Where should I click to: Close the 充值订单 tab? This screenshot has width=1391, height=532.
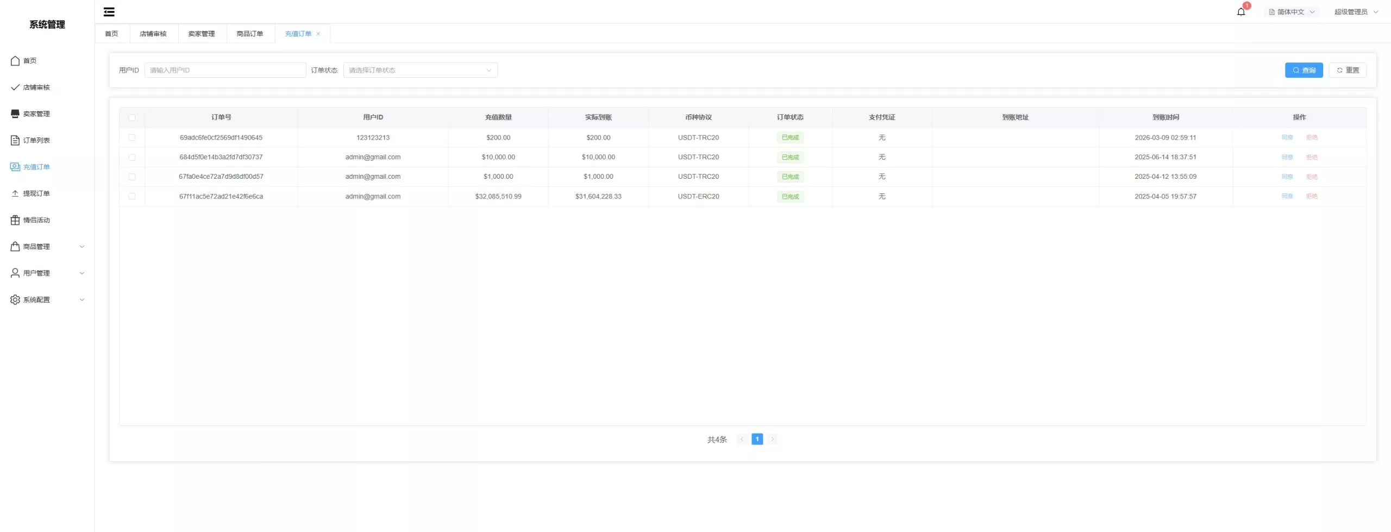(x=318, y=34)
